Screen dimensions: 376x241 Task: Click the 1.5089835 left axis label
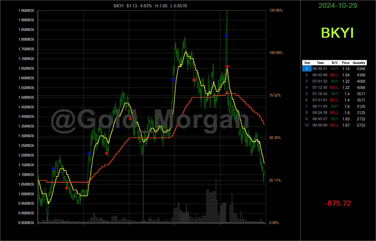click(26, 97)
